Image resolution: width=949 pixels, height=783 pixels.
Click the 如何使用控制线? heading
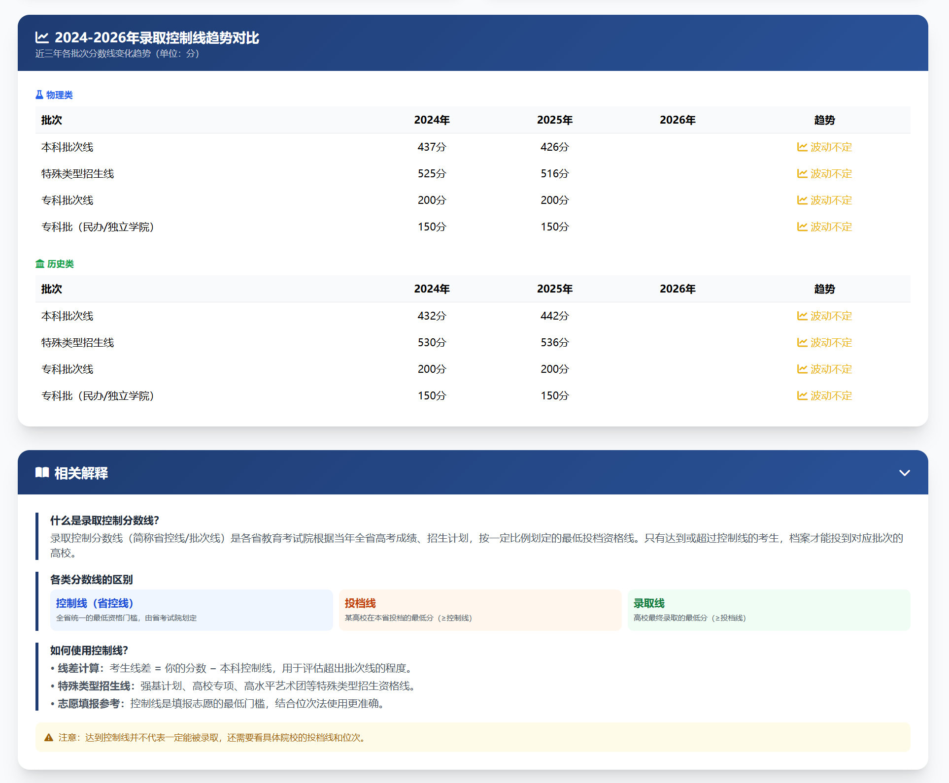pyautogui.click(x=89, y=651)
